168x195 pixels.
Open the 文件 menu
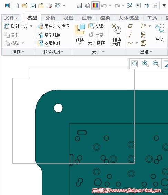point(11,18)
